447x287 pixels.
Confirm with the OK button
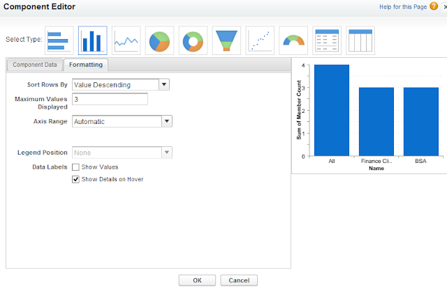[x=197, y=281]
